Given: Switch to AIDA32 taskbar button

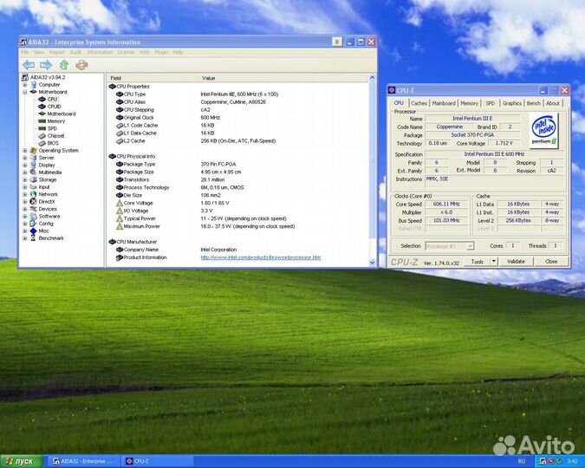Looking at the screenshot, I should coord(83,461).
